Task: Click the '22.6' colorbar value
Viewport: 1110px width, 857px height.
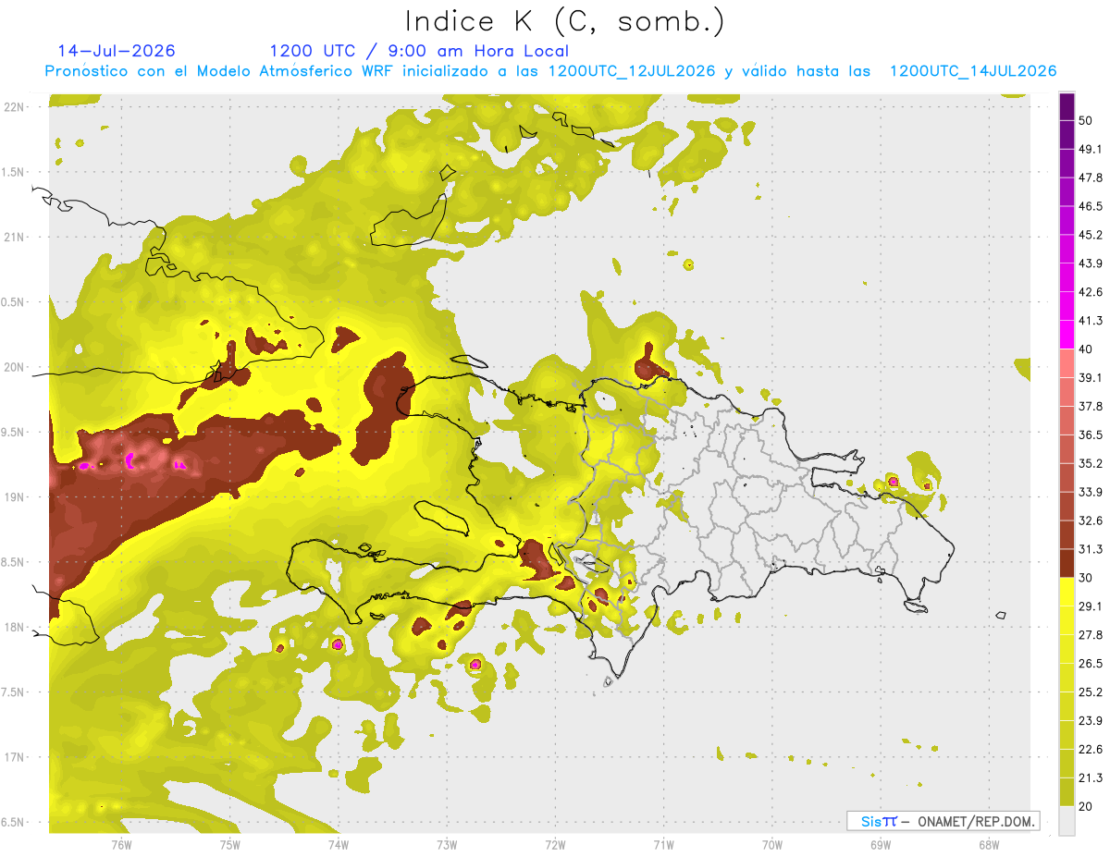Action: (x=1091, y=750)
